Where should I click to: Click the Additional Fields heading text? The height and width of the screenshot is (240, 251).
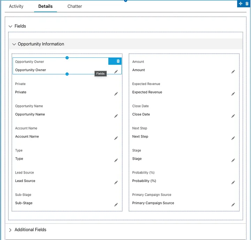(x=30, y=230)
